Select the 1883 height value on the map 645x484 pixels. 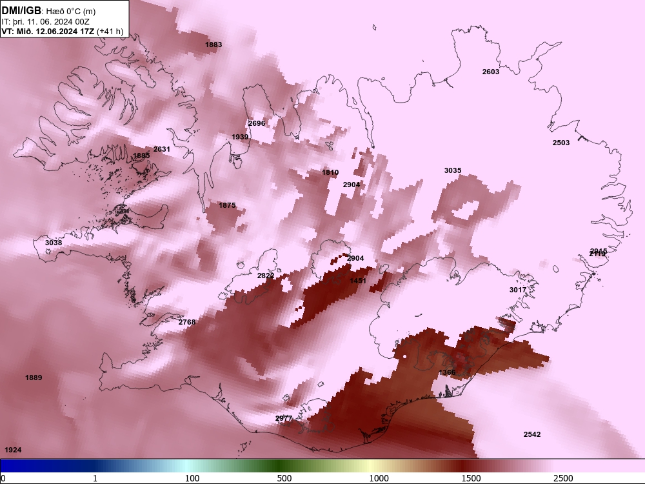213,45
